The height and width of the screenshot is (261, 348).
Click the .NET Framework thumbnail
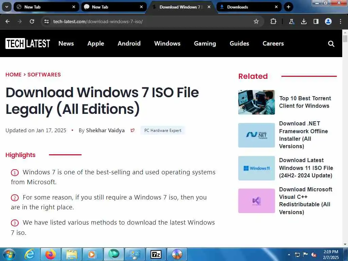coord(256,135)
